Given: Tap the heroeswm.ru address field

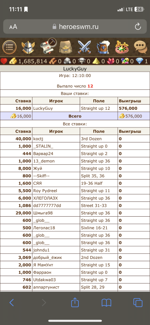Looking at the screenshot, I should point(75,26).
